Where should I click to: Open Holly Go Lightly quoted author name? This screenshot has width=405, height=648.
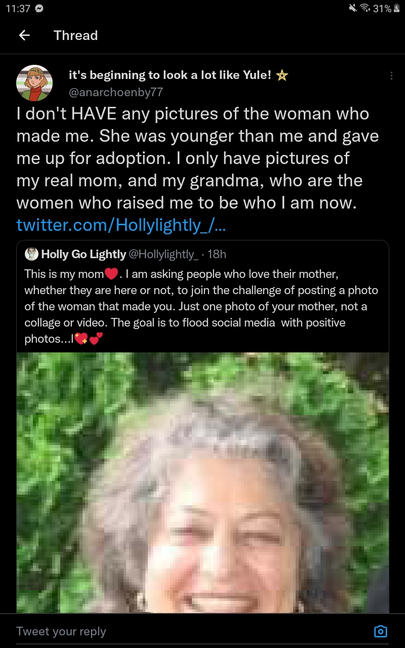(84, 254)
